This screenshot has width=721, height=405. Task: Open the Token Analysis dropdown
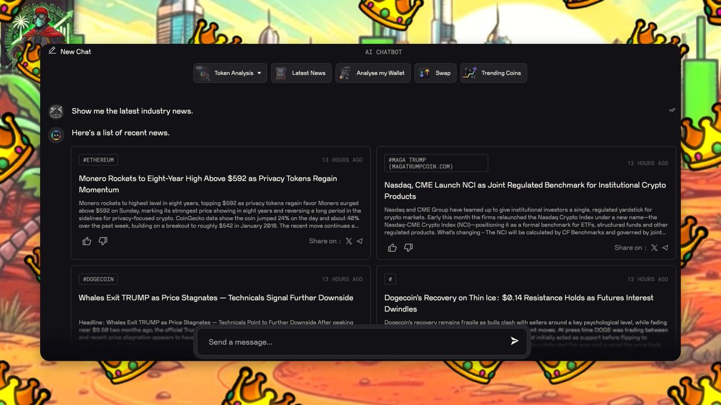(x=230, y=73)
